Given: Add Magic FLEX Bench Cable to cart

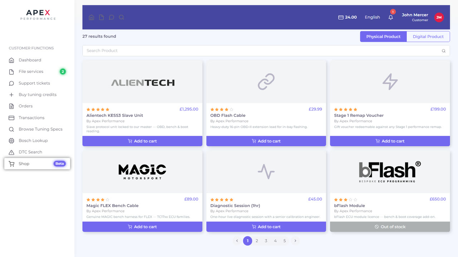Looking at the screenshot, I should 142,227.
